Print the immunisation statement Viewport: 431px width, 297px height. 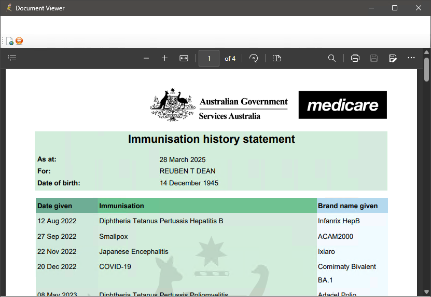click(355, 58)
